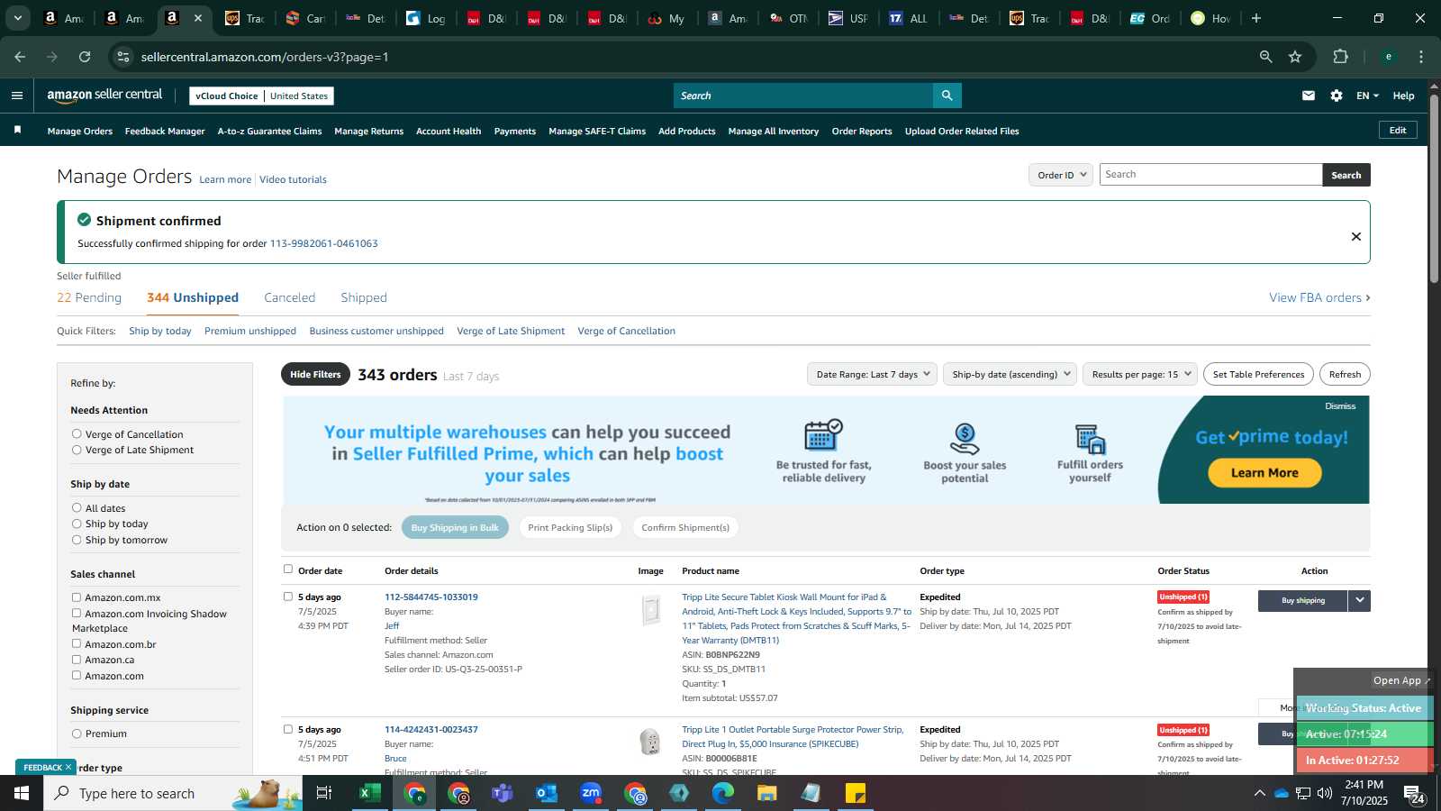
Task: Open the Chrome three-dot menu
Action: 1421,57
